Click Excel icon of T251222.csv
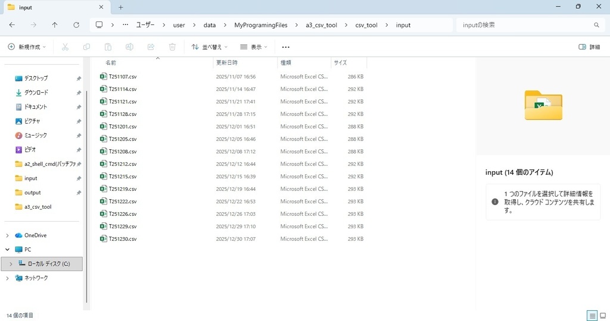 click(103, 201)
